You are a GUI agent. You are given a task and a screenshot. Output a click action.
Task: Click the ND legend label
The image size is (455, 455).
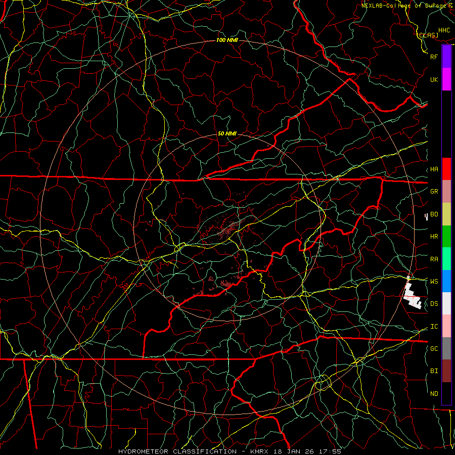click(434, 394)
